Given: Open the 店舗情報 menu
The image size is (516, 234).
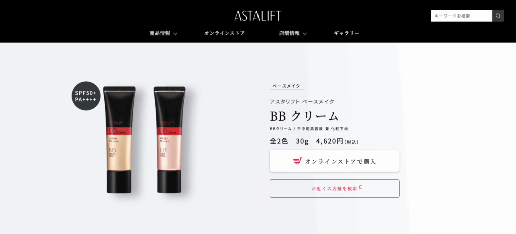Looking at the screenshot, I should click(289, 33).
